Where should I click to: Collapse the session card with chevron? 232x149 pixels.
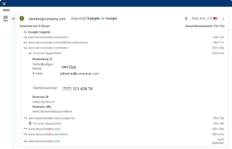tap(223, 19)
